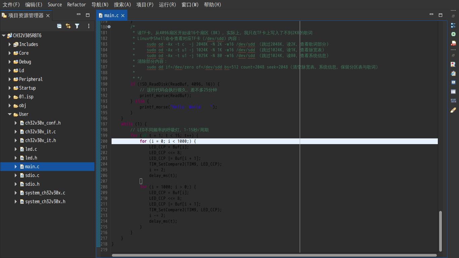Open the 帮助(H) menu
The height and width of the screenshot is (258, 459).
(x=213, y=5)
